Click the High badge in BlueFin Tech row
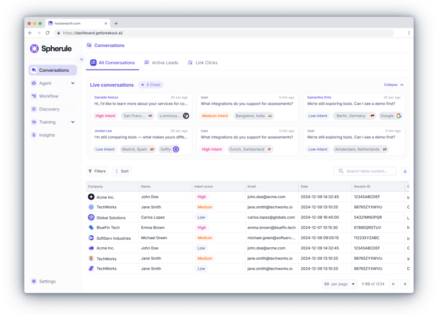The image size is (438, 315). [x=202, y=227]
